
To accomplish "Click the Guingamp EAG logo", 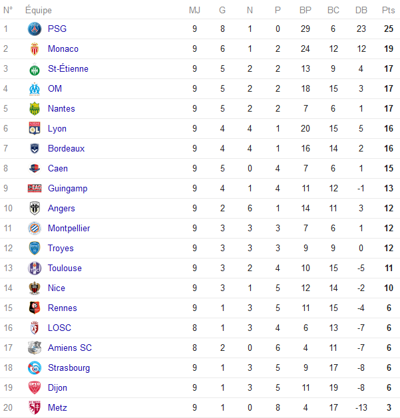I will [35, 189].
